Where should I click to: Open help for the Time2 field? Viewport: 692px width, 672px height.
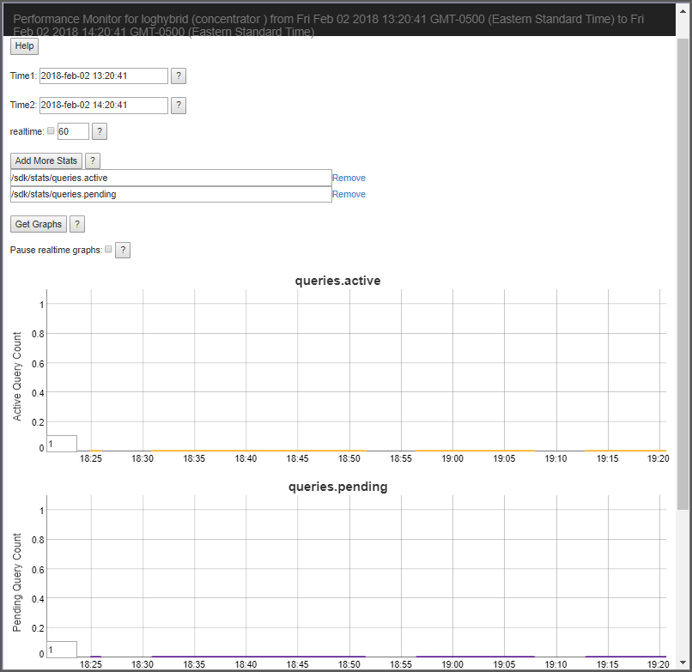pyautogui.click(x=178, y=105)
